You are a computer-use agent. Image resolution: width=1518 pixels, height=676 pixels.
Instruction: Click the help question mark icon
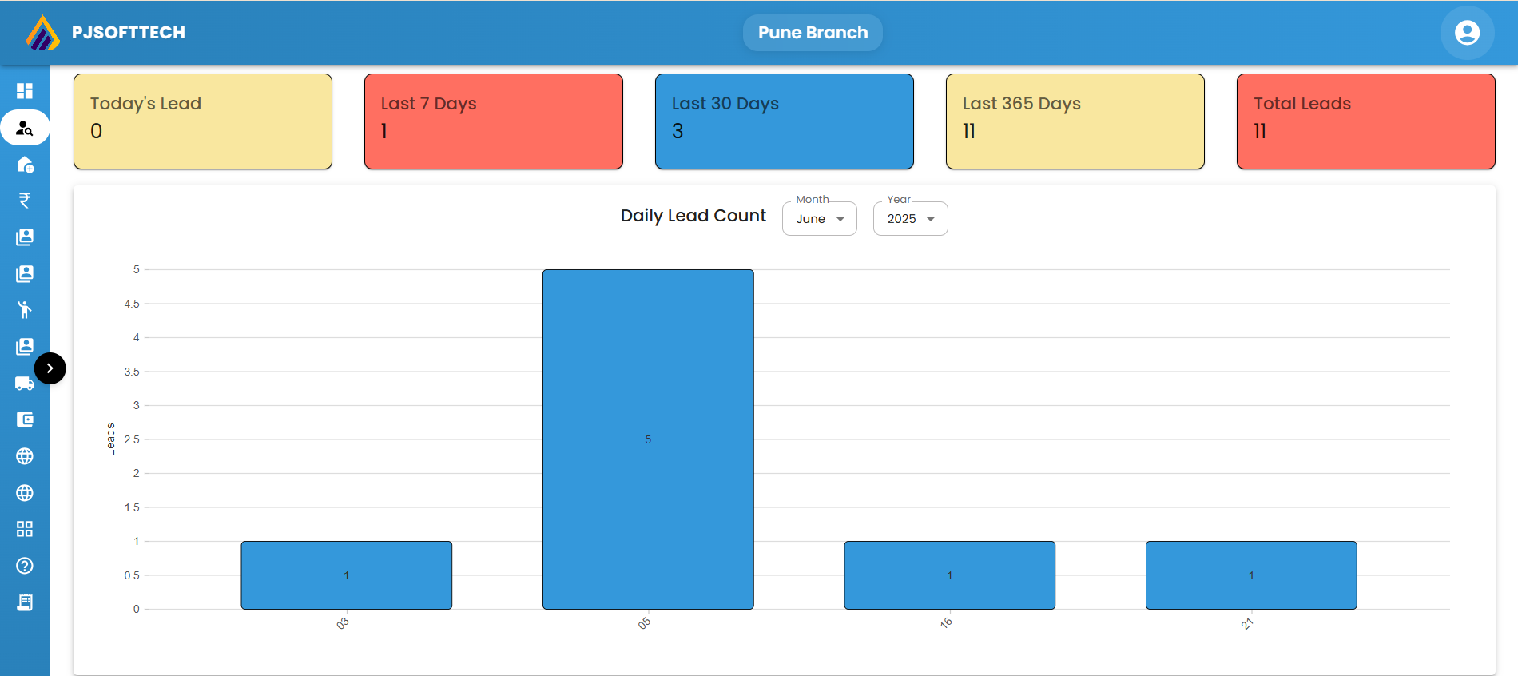25,566
